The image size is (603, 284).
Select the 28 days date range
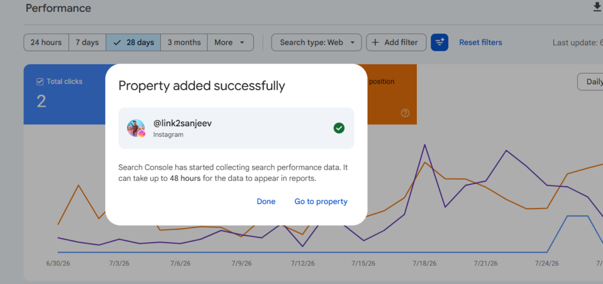(134, 42)
